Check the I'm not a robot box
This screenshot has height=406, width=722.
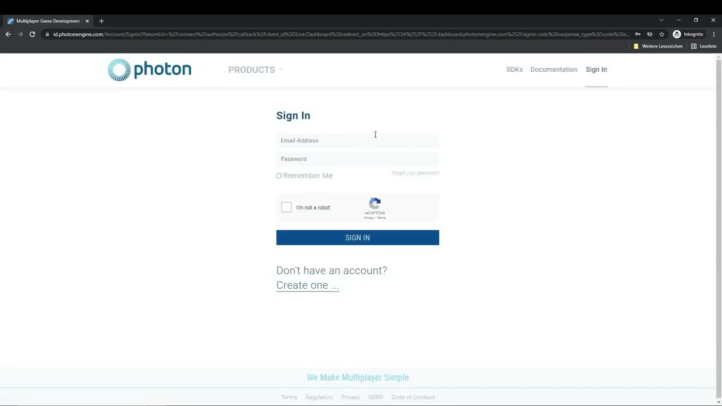pyautogui.click(x=287, y=207)
